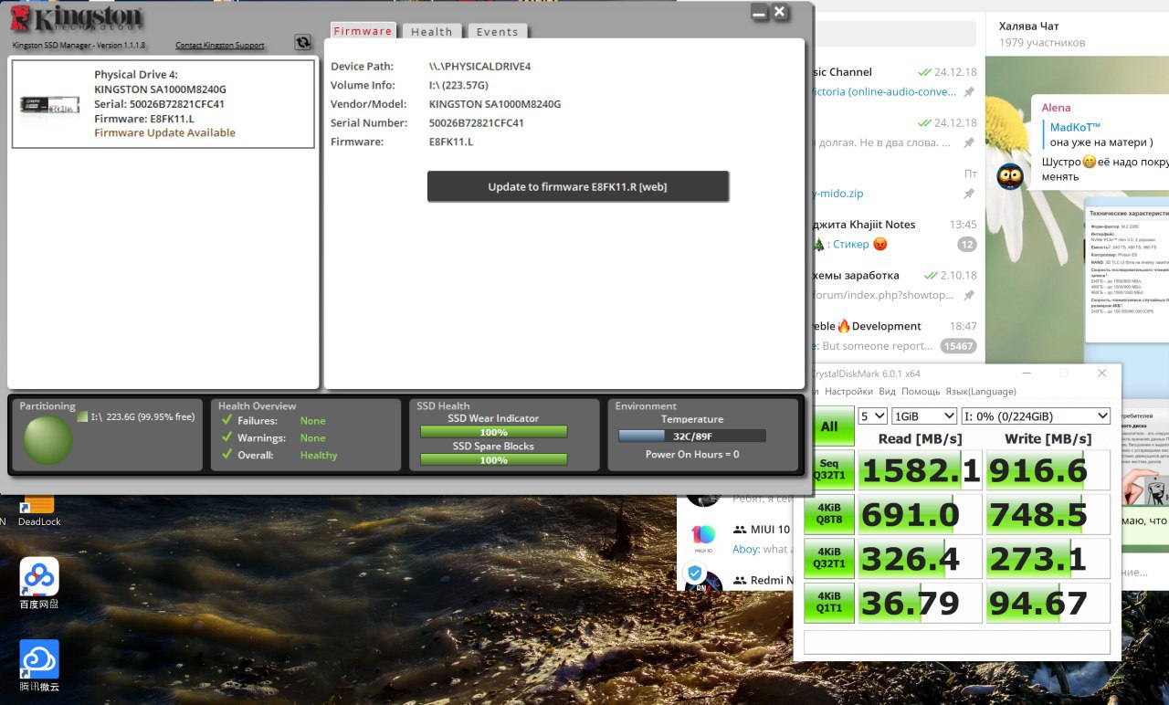Viewport: 1169px width, 705px height.
Task: Click the SSD Wear Indicator progress bar
Action: [x=493, y=432]
